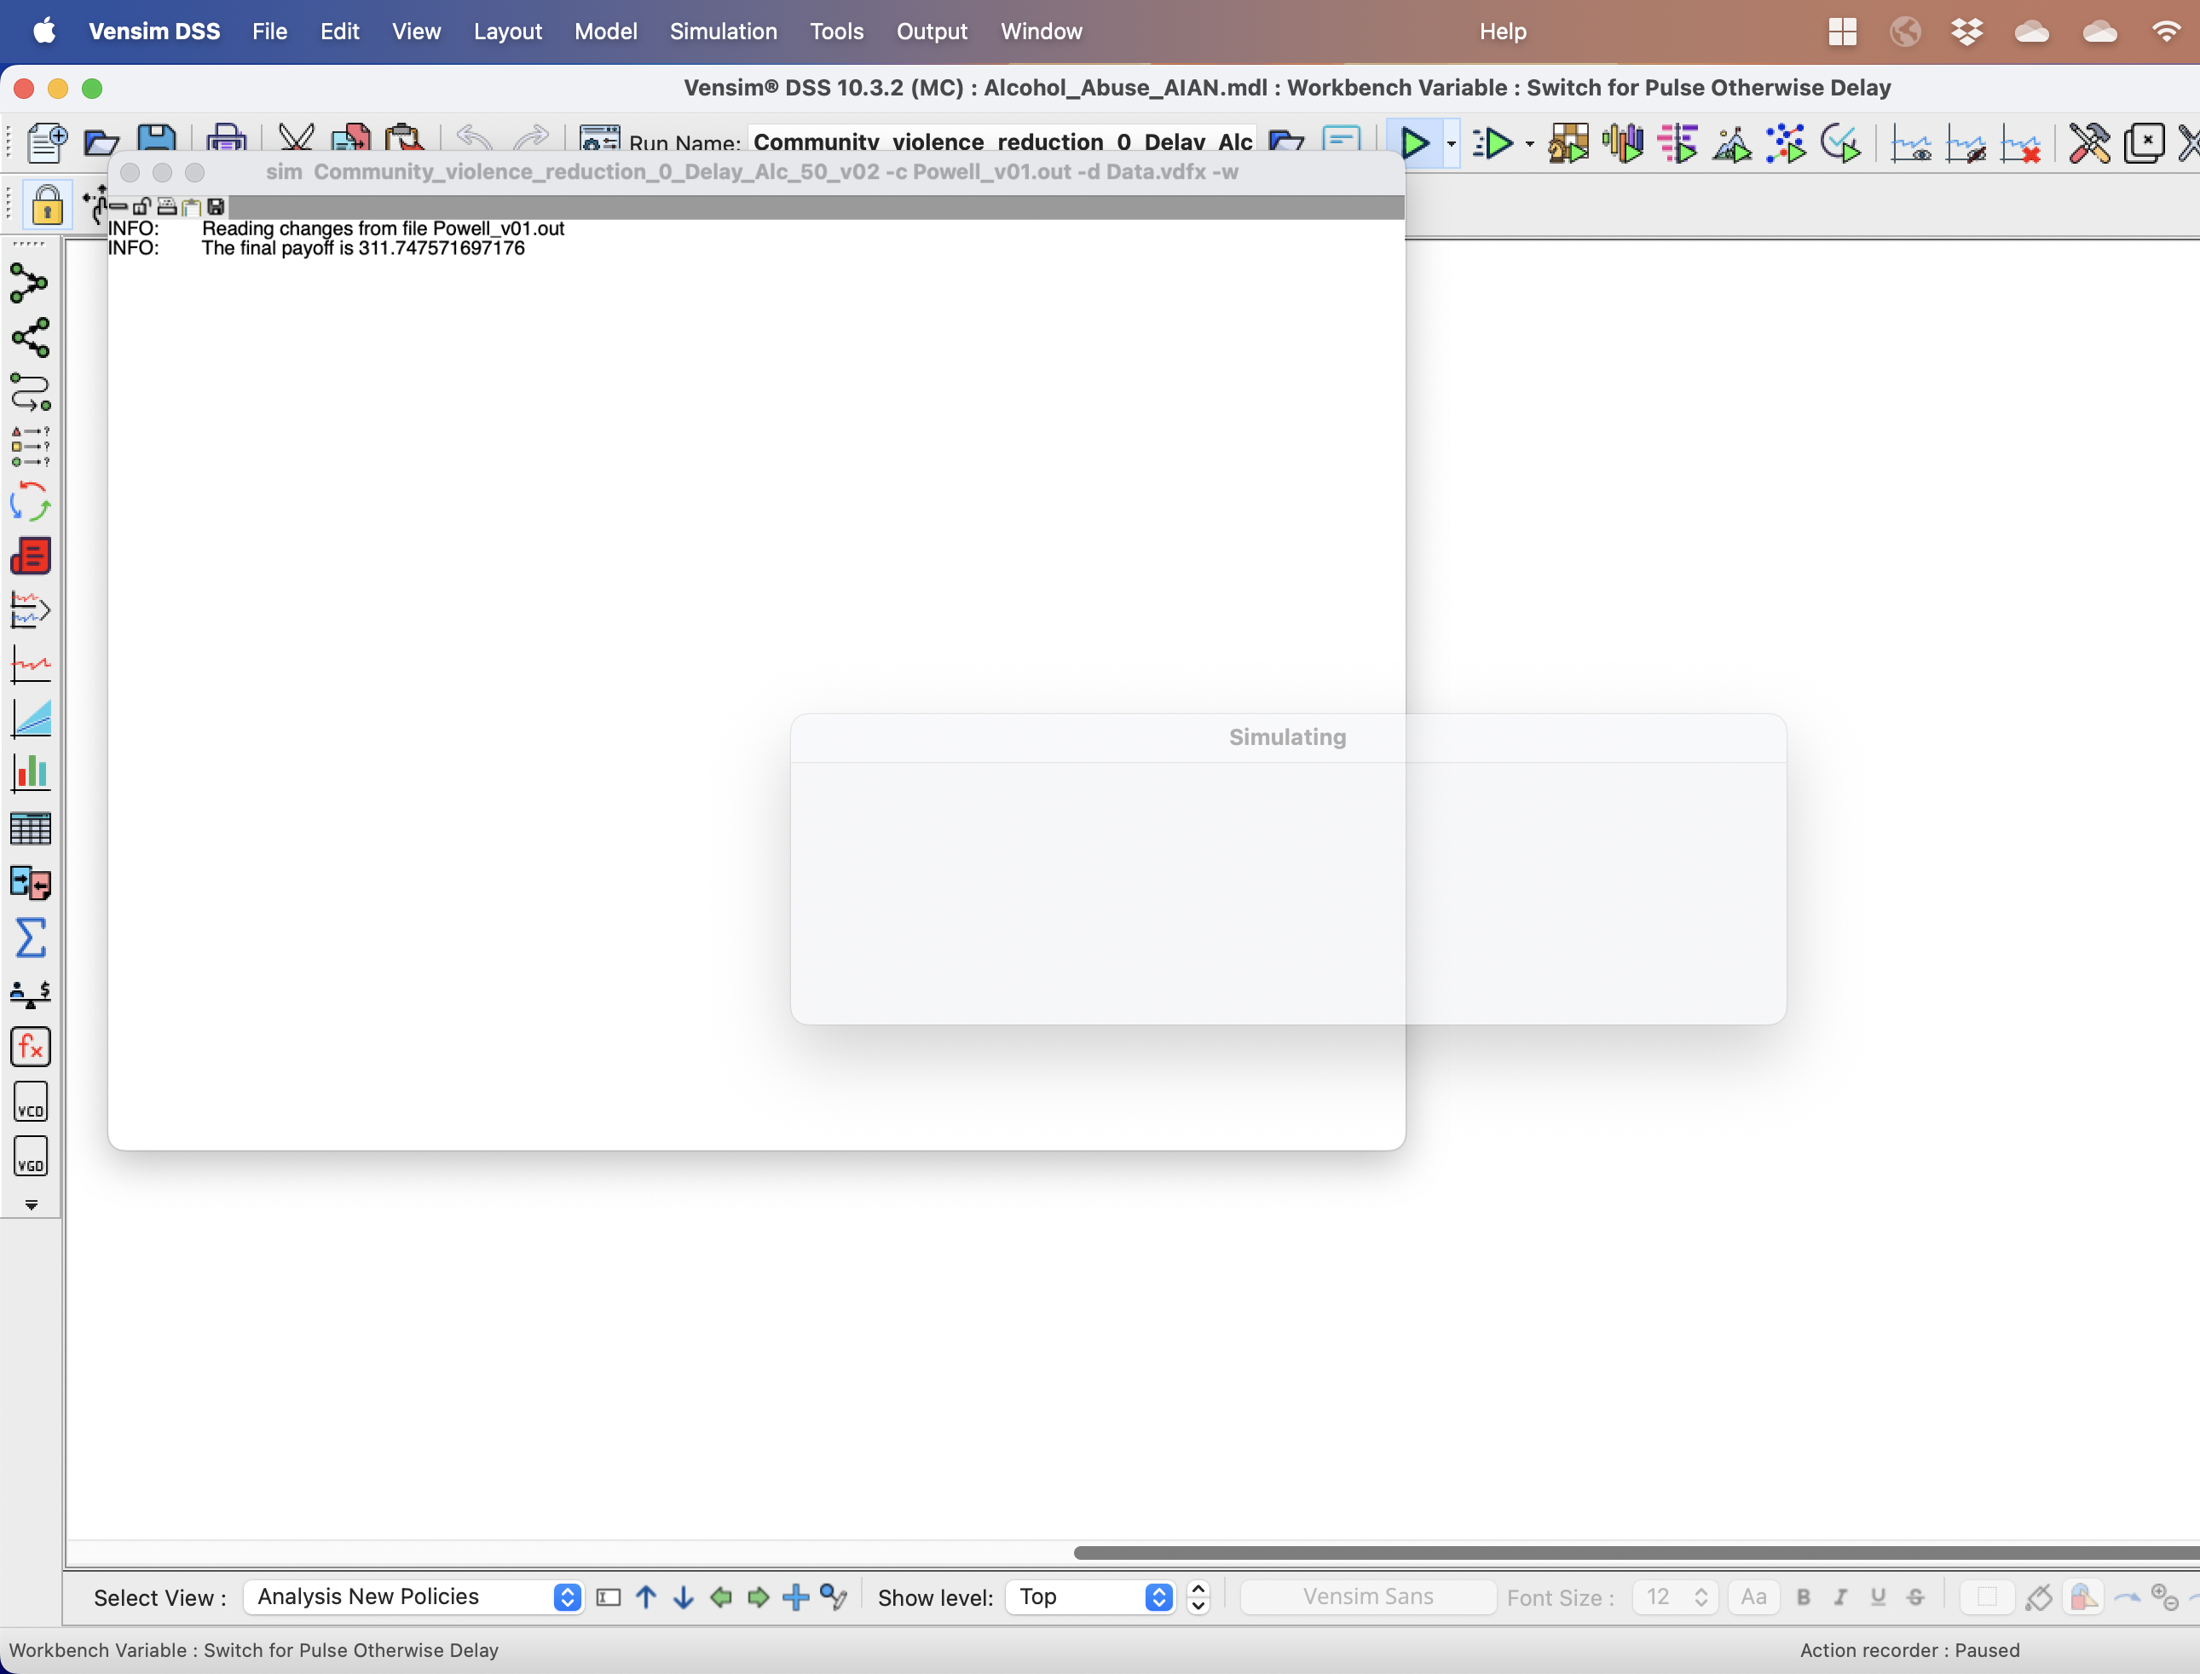2200x1674 pixels.
Task: Open the Simulate button dropdown arrow
Action: click(1451, 145)
